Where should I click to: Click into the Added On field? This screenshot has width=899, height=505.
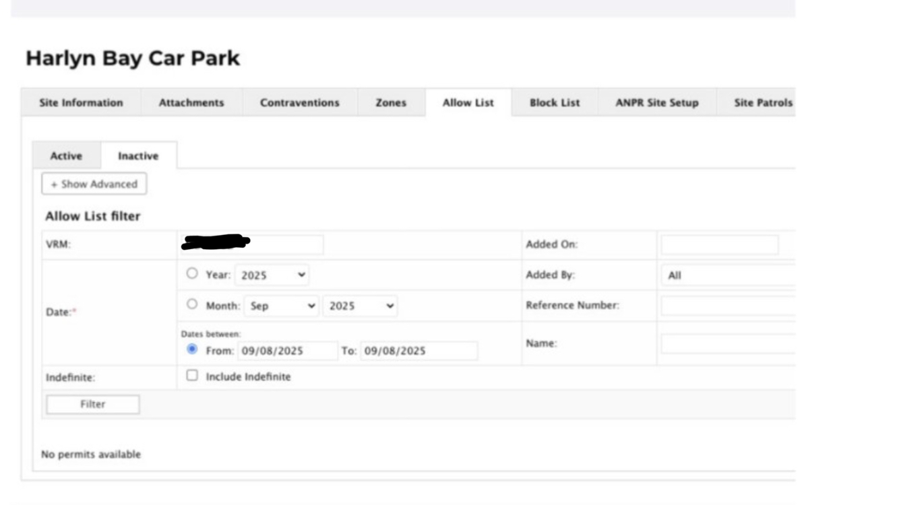tap(719, 244)
